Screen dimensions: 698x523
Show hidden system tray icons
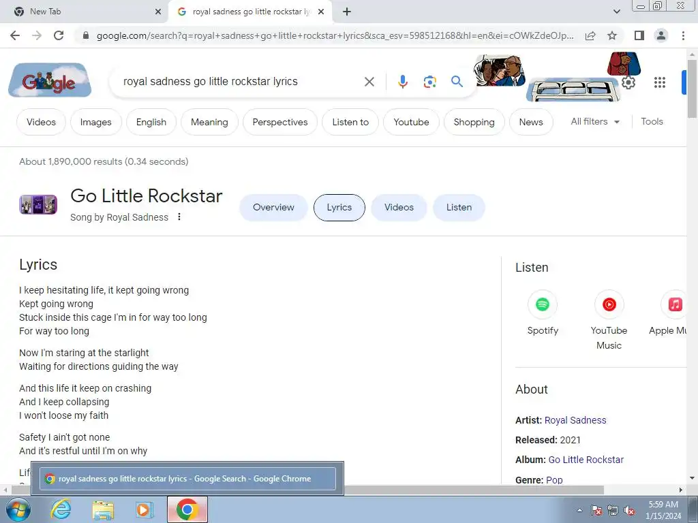[x=579, y=511]
